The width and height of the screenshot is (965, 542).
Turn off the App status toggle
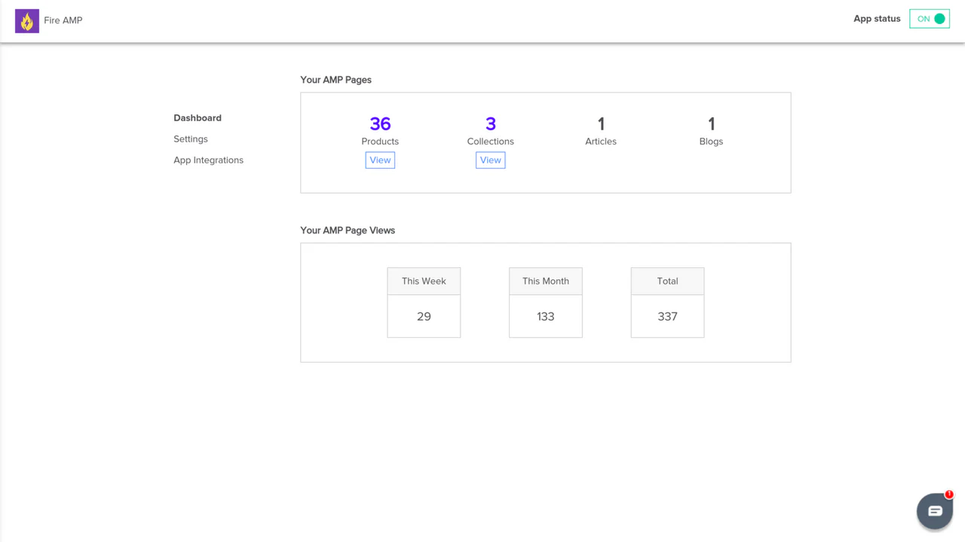point(930,19)
